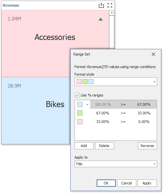Image resolution: width=164 pixels, height=194 pixels.
Task: Click the Delete range button
Action: [105, 146]
